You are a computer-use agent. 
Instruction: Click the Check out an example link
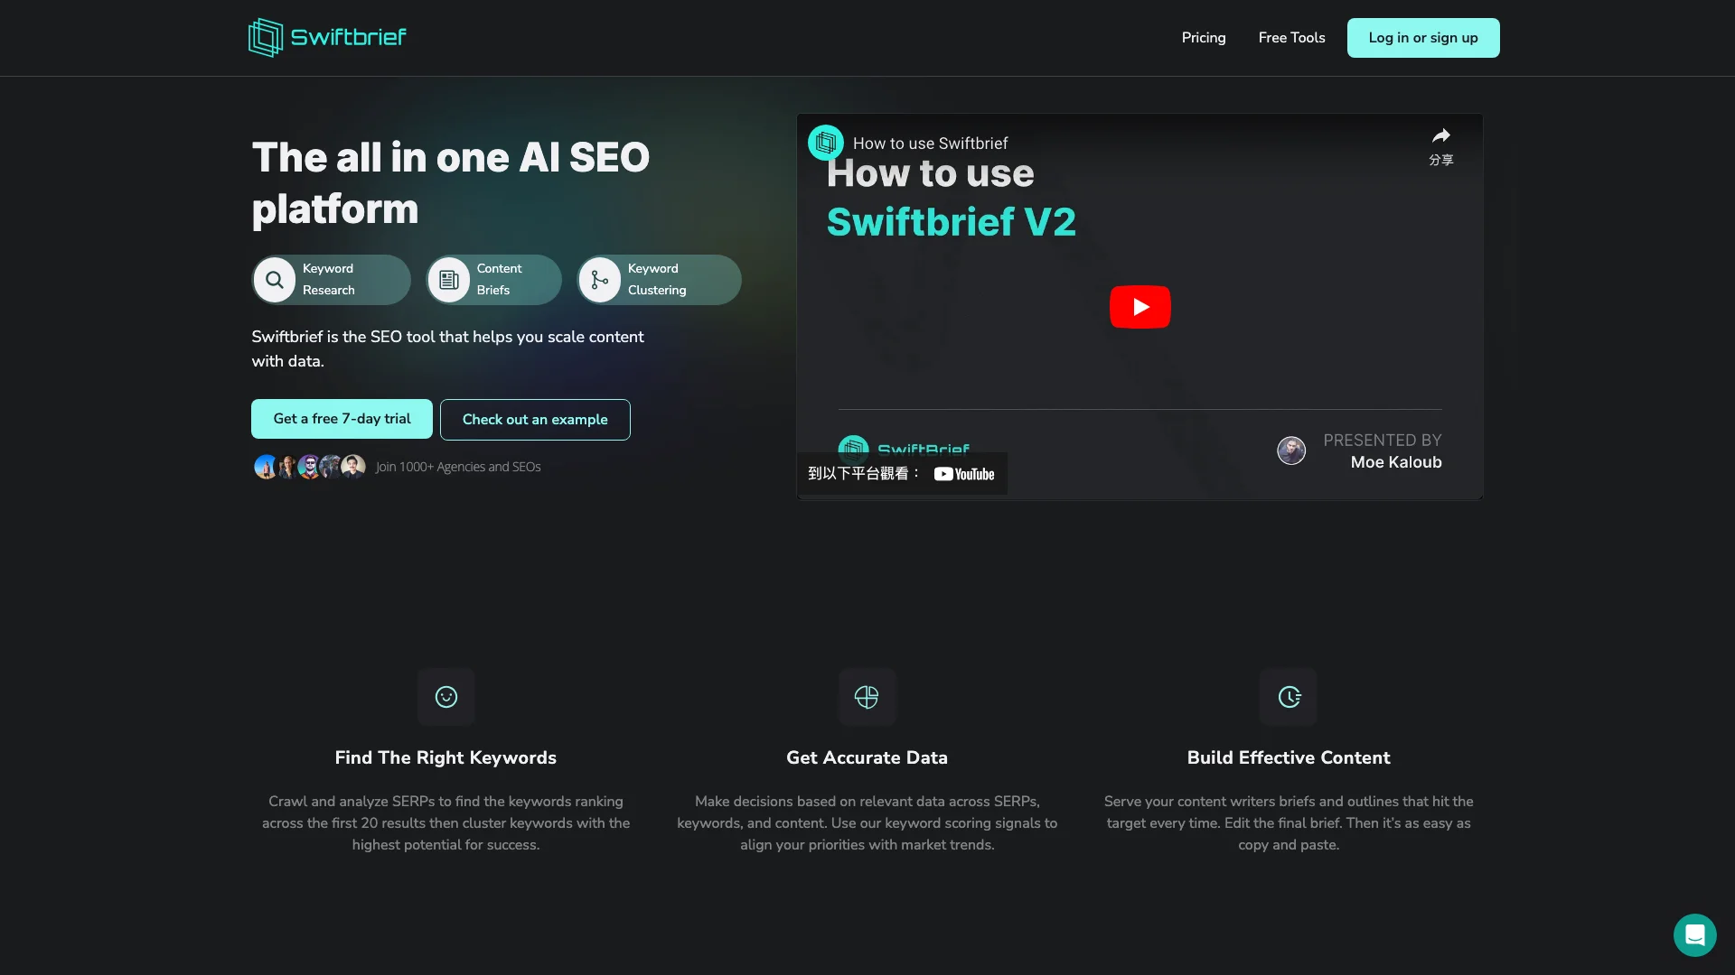click(535, 419)
